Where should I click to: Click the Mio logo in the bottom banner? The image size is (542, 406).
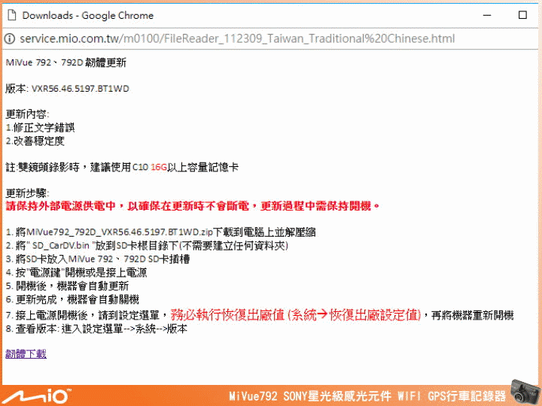(36, 397)
